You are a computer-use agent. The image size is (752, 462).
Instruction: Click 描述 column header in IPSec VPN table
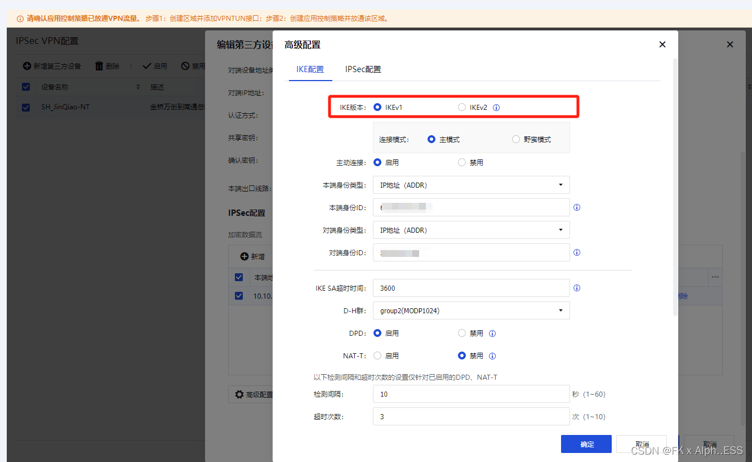pyautogui.click(x=157, y=87)
